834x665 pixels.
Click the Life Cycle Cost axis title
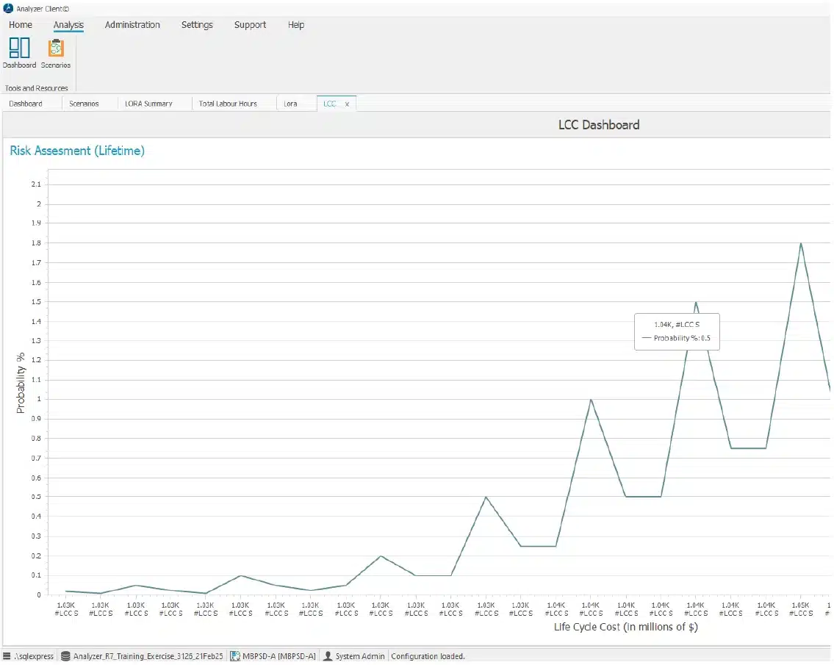pyautogui.click(x=625, y=628)
